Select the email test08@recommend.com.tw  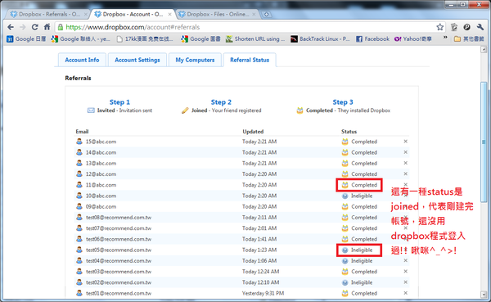pos(119,218)
